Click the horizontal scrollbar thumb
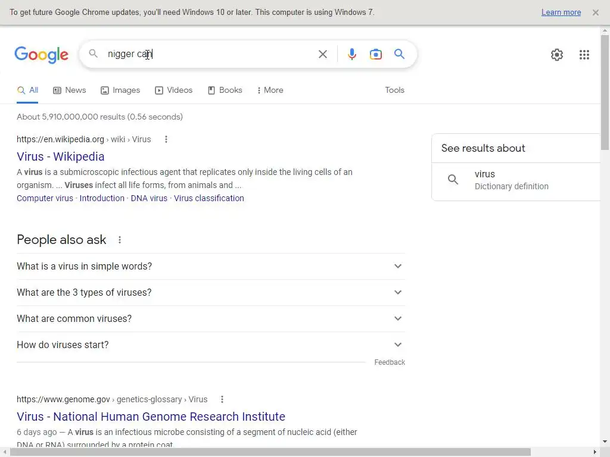Image resolution: width=610 pixels, height=457 pixels. pyautogui.click(x=270, y=452)
